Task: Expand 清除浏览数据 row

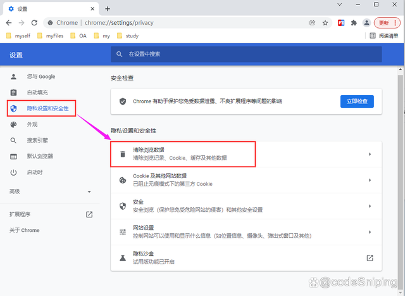Action: pyautogui.click(x=246, y=154)
